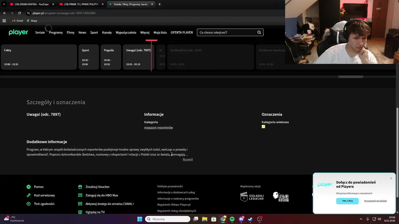Click the HBO Max login icon
Screen dimensions: 399x224
(80, 195)
